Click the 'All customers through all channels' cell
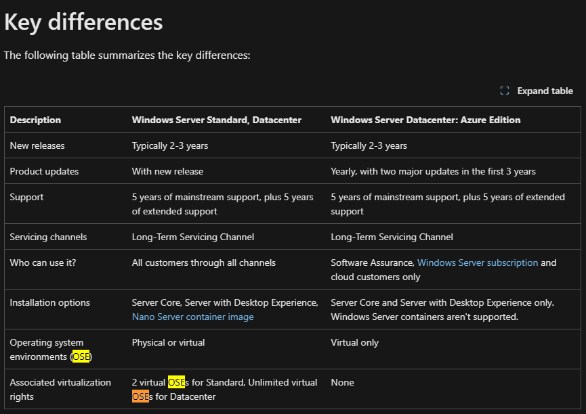 tap(204, 262)
